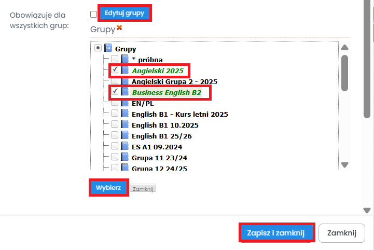This screenshot has height=250, width=374.
Task: Click the root Grupy folder icon
Action: (x=108, y=48)
